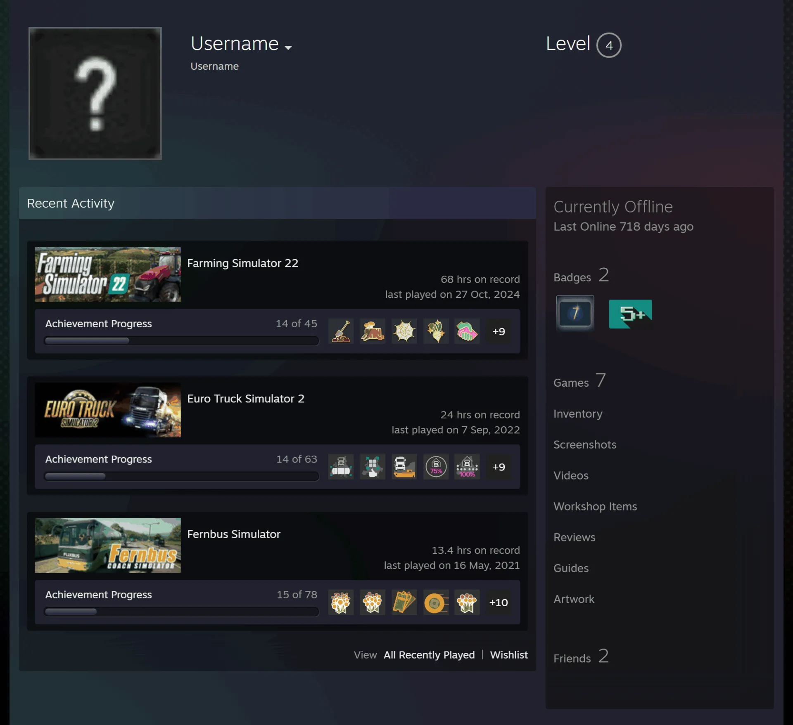Click the 100% achievement icon
Image resolution: width=793 pixels, height=725 pixels.
(x=467, y=467)
